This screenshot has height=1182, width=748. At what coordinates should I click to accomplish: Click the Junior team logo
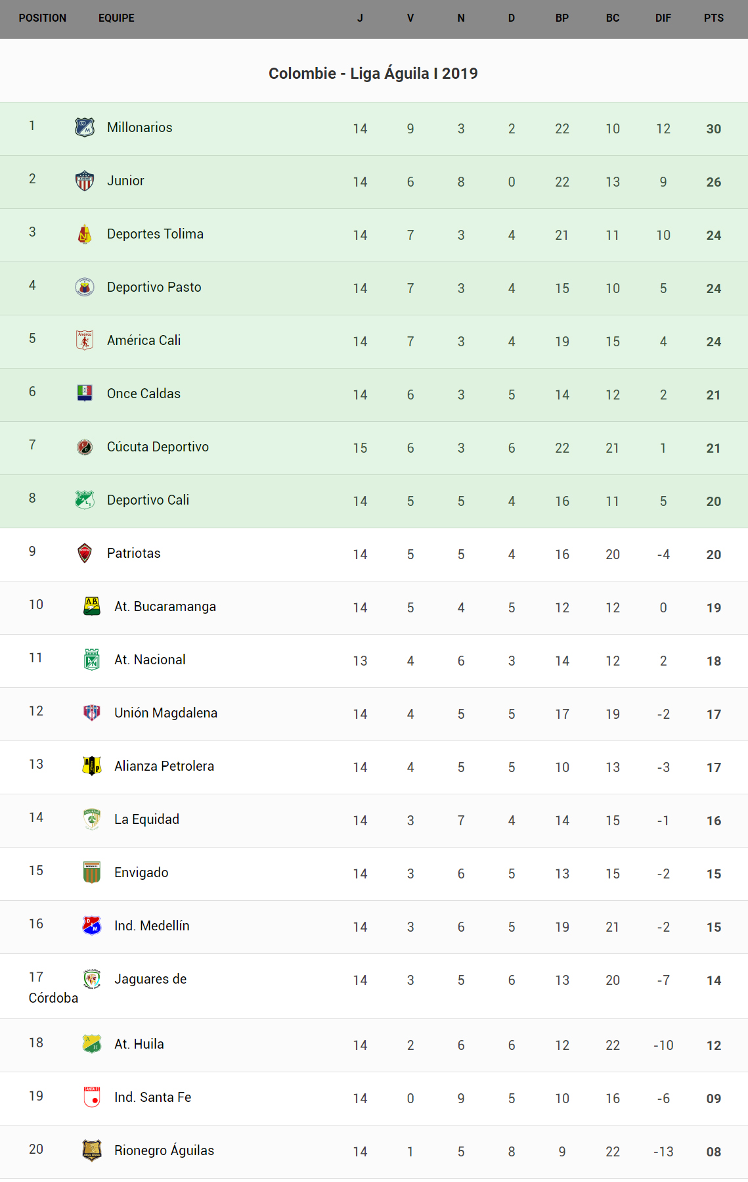pyautogui.click(x=85, y=181)
